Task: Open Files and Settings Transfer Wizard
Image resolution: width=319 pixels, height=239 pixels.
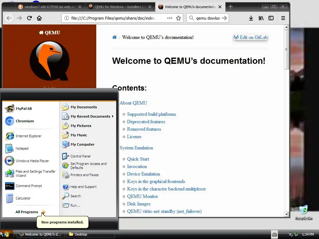Action: pyautogui.click(x=30, y=173)
